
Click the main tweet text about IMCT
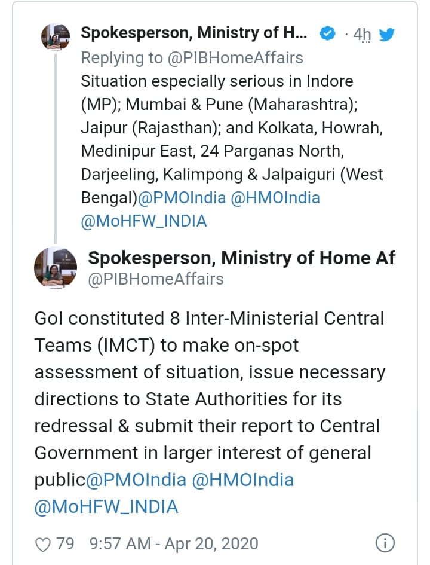pyautogui.click(x=210, y=399)
